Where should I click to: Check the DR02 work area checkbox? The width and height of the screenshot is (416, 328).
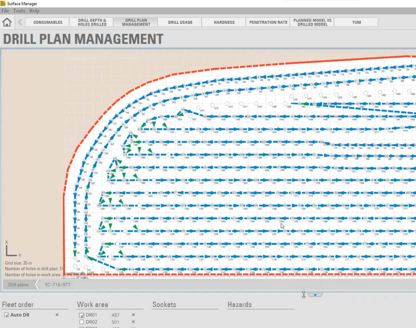tap(82, 322)
